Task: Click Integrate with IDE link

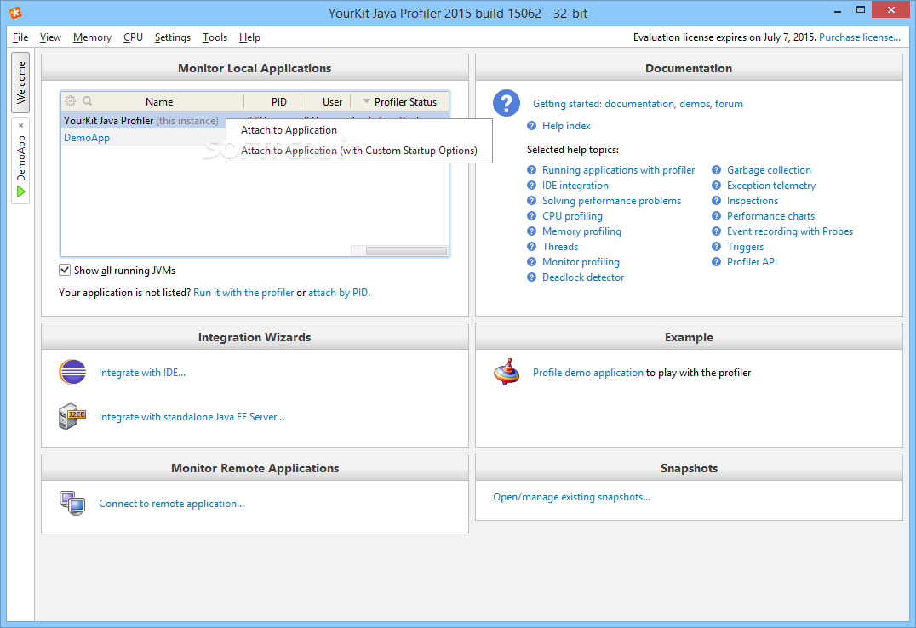Action: tap(142, 373)
